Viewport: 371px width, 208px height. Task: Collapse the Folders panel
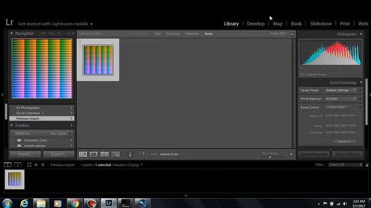tap(12, 125)
